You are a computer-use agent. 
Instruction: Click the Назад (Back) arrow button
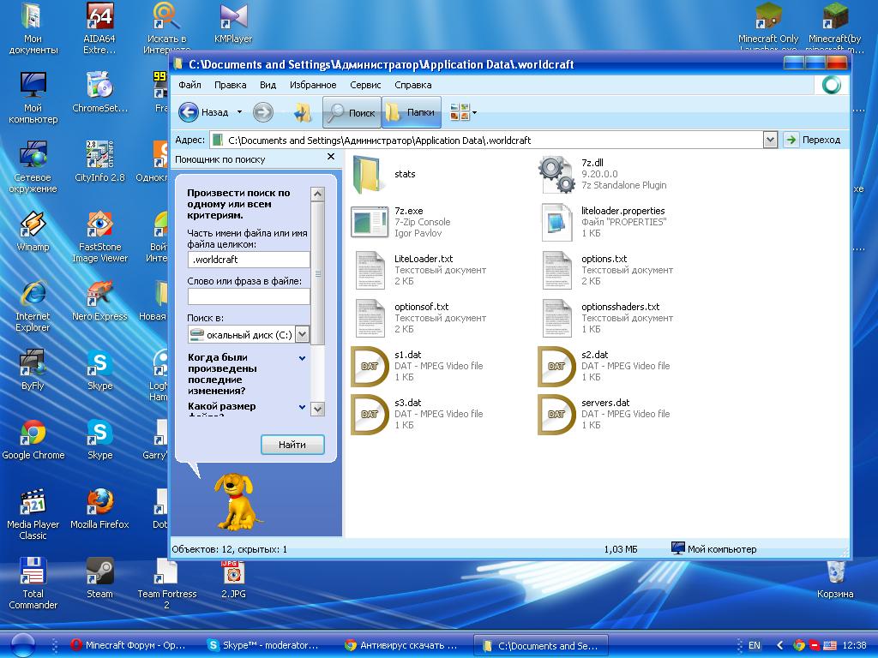pyautogui.click(x=189, y=112)
